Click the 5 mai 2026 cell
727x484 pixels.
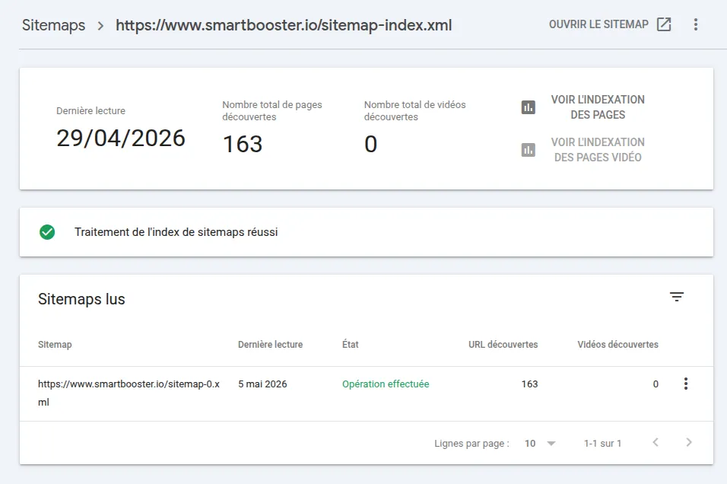click(262, 384)
